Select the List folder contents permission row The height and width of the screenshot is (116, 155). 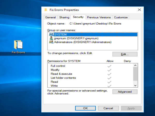(63, 78)
